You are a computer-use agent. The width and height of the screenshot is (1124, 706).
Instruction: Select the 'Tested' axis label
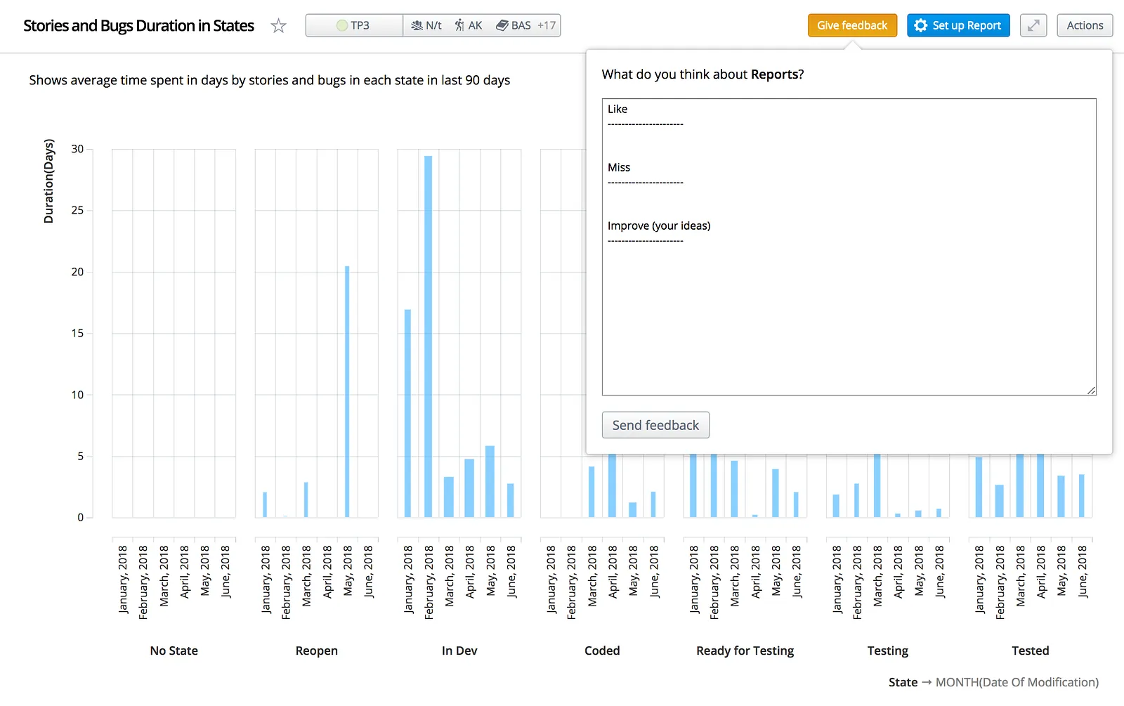point(1030,651)
